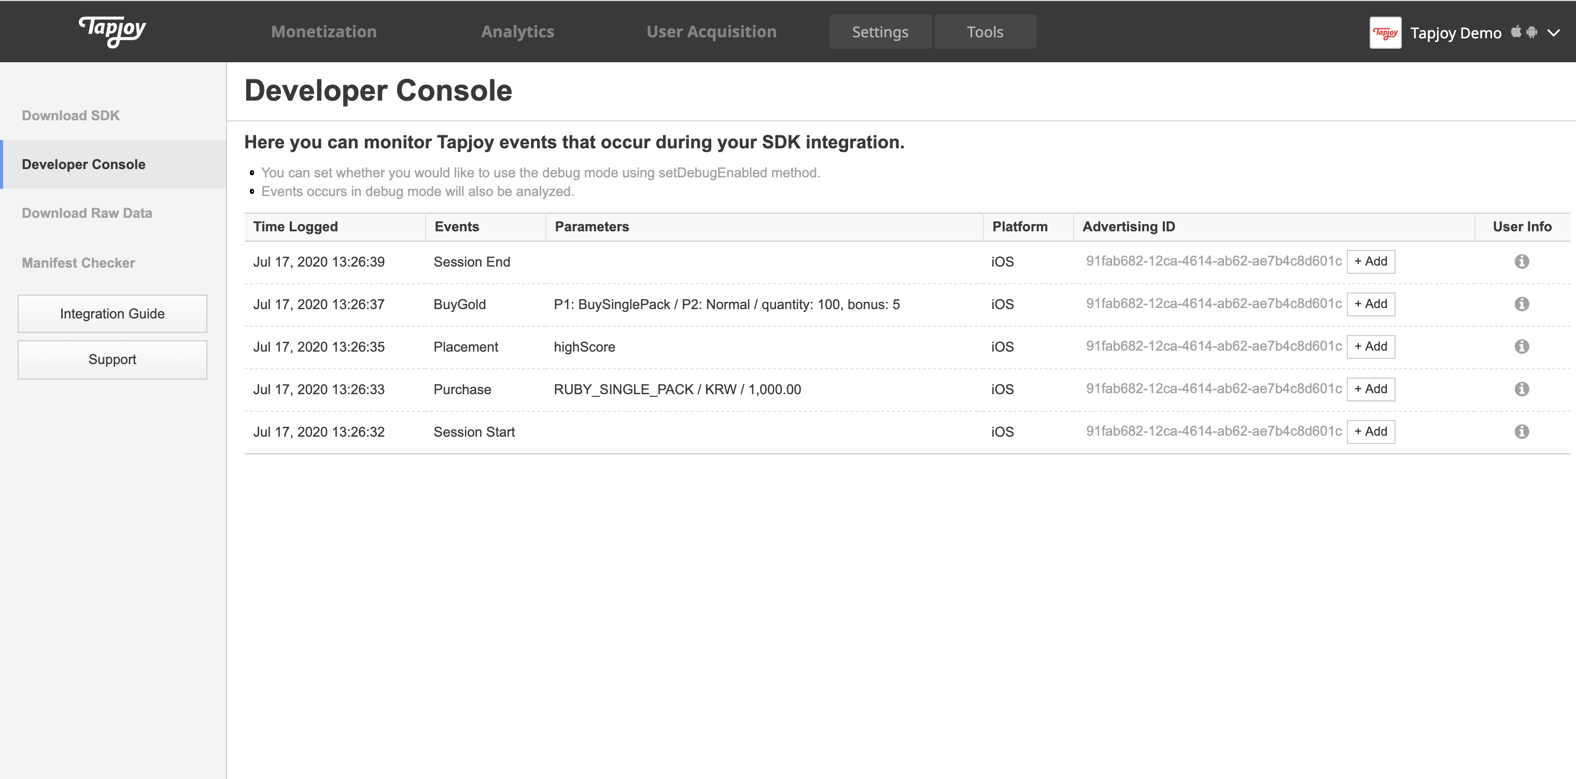Click the P1: BuySinglePack parameters cell
Viewport: 1576px width, 779px height.
click(727, 304)
